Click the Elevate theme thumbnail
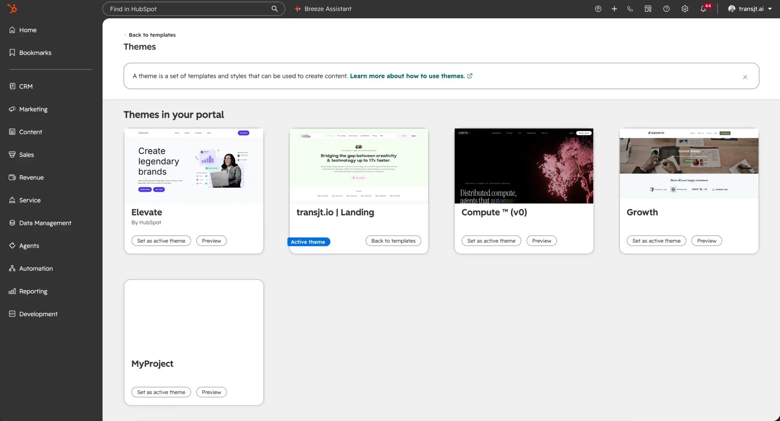The image size is (780, 421). [x=194, y=166]
